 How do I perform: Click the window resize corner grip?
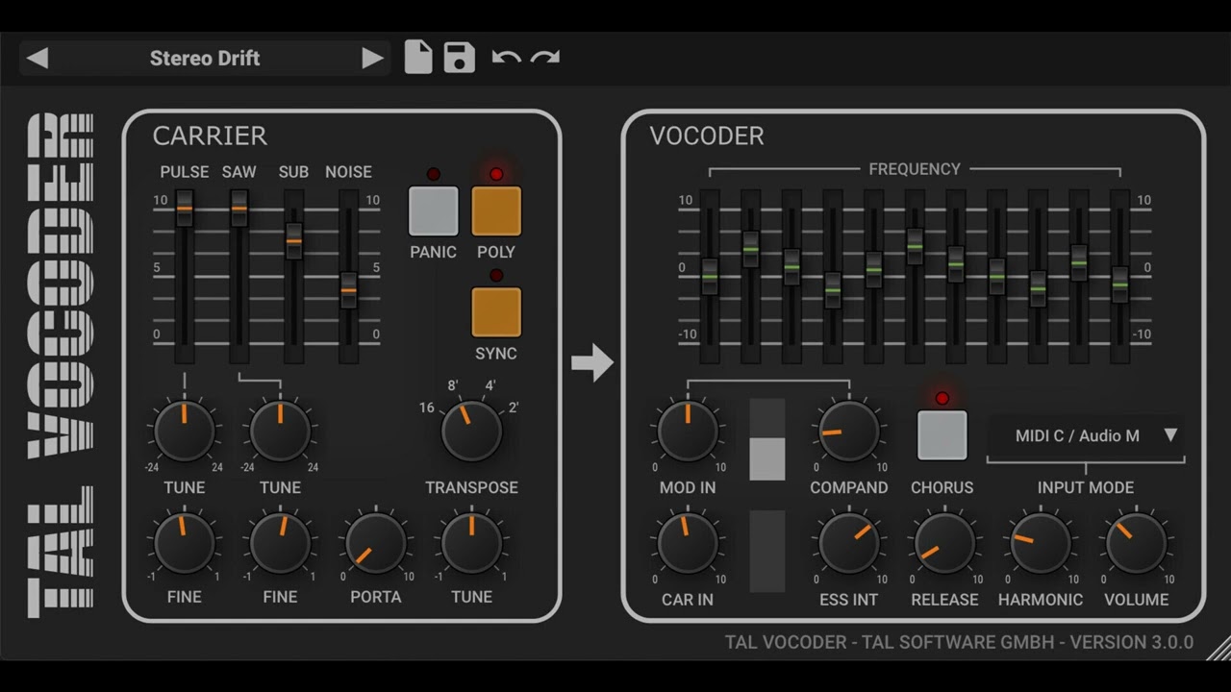pyautogui.click(x=1219, y=649)
